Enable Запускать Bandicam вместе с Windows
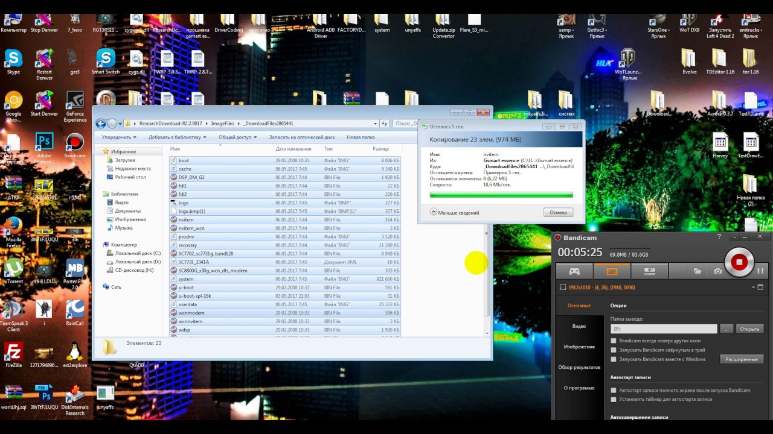773x434 pixels. [x=614, y=359]
